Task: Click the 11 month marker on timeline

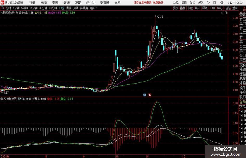Action: point(148,156)
